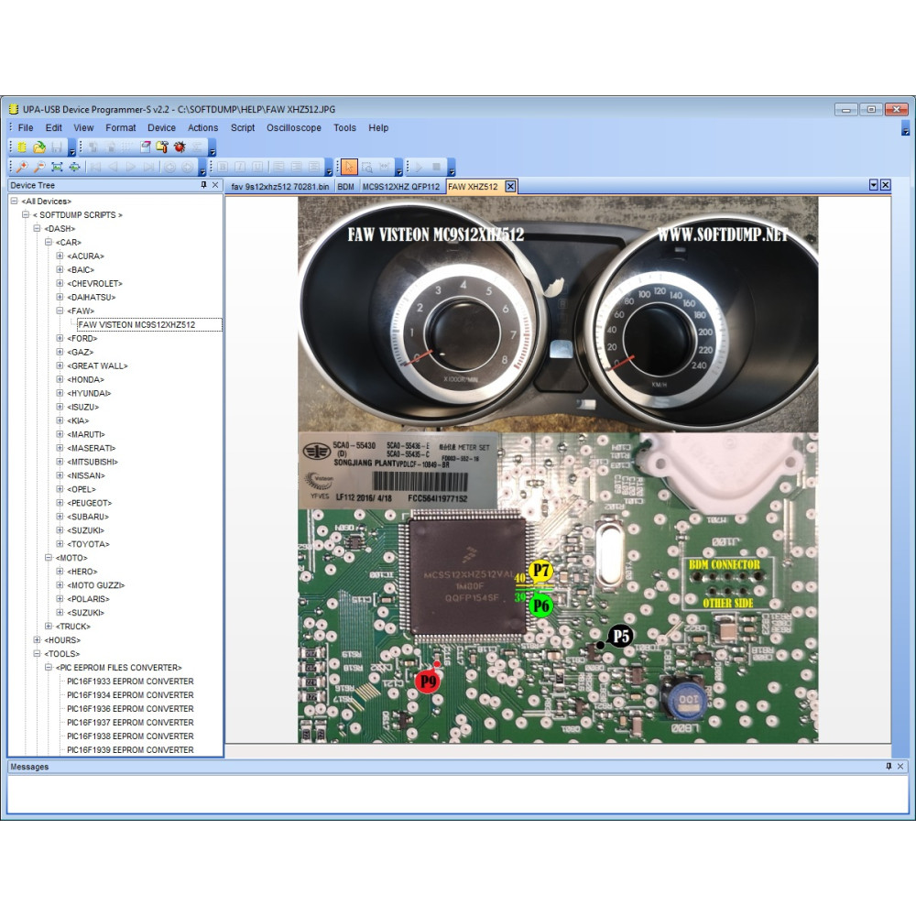
Task: Click the Zoom In magnifier icon
Action: coord(22,167)
